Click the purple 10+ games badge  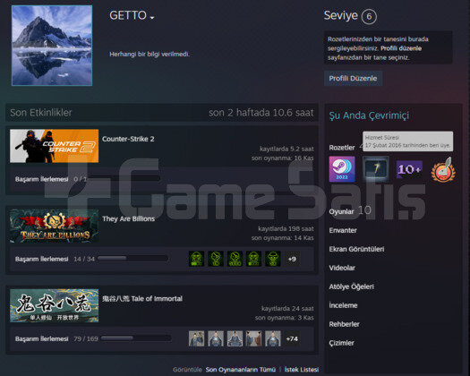(x=409, y=169)
